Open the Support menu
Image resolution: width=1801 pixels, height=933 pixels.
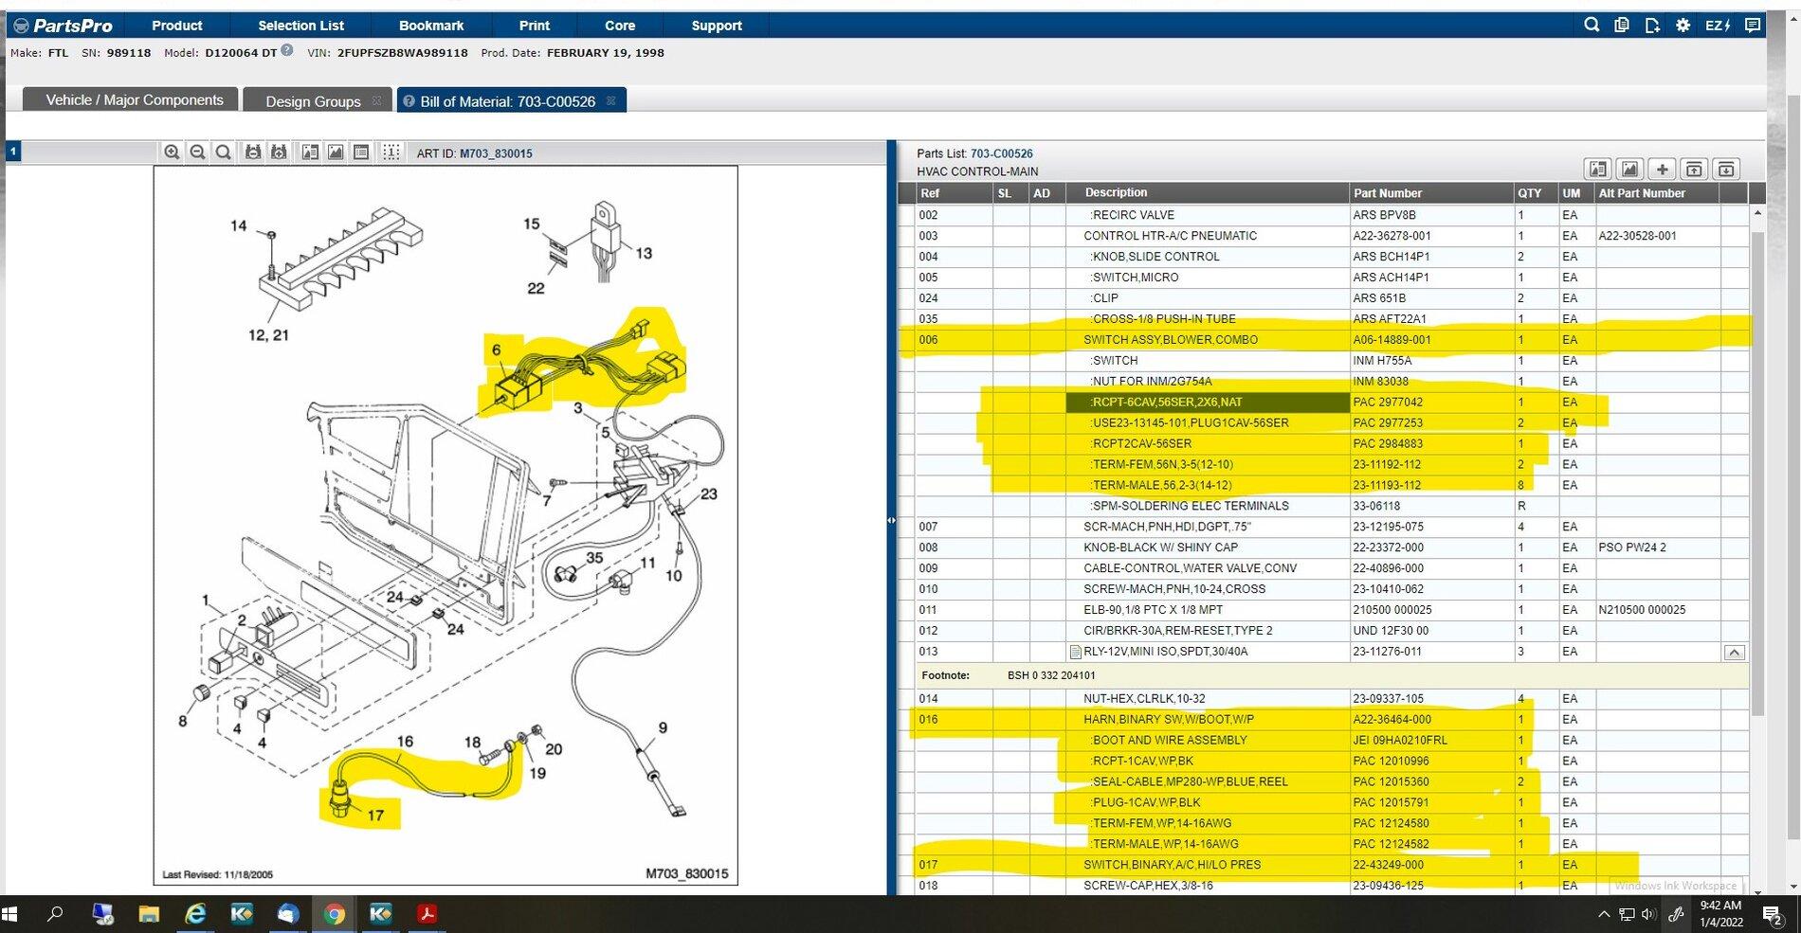click(717, 26)
